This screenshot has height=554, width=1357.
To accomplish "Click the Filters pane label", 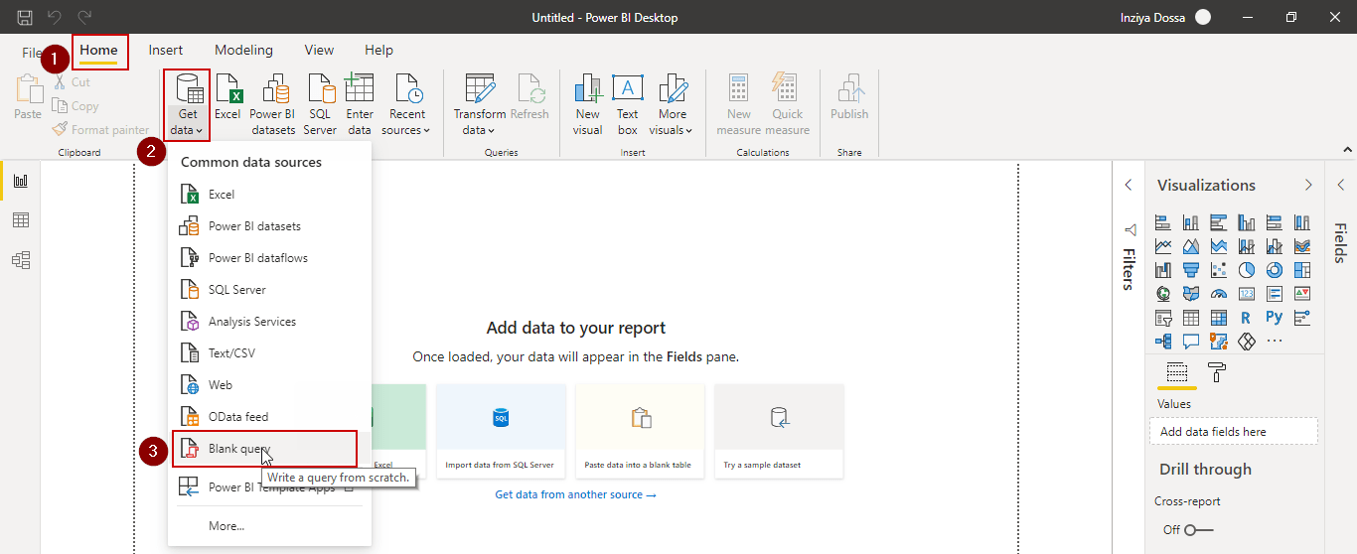I will point(1129,269).
